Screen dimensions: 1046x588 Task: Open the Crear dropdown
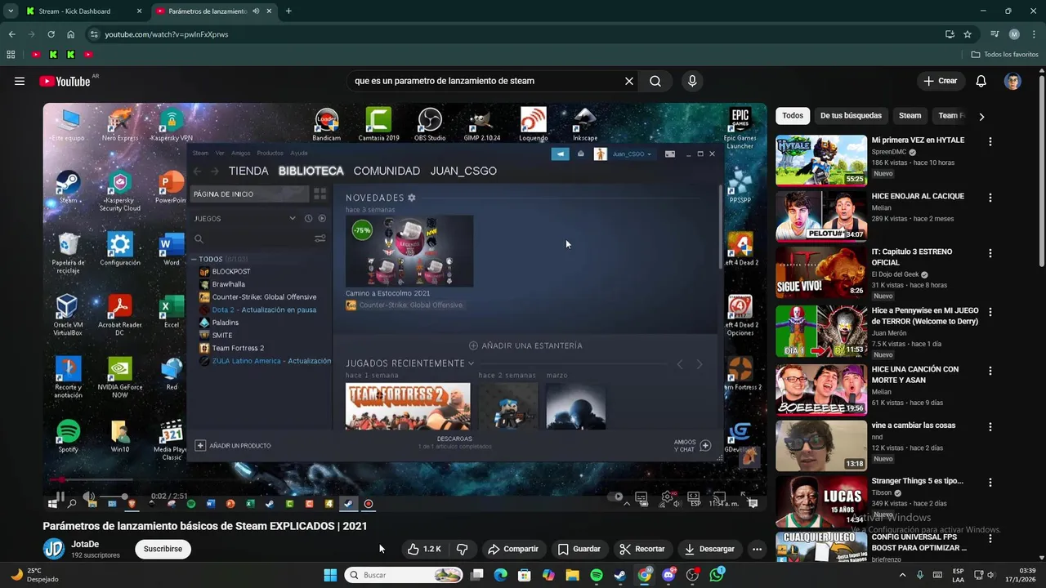point(940,81)
